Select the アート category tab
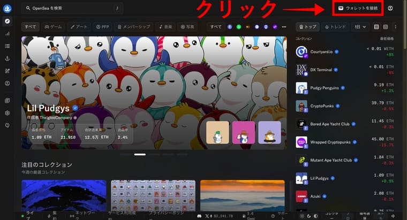407x220 pixels. click(x=79, y=27)
